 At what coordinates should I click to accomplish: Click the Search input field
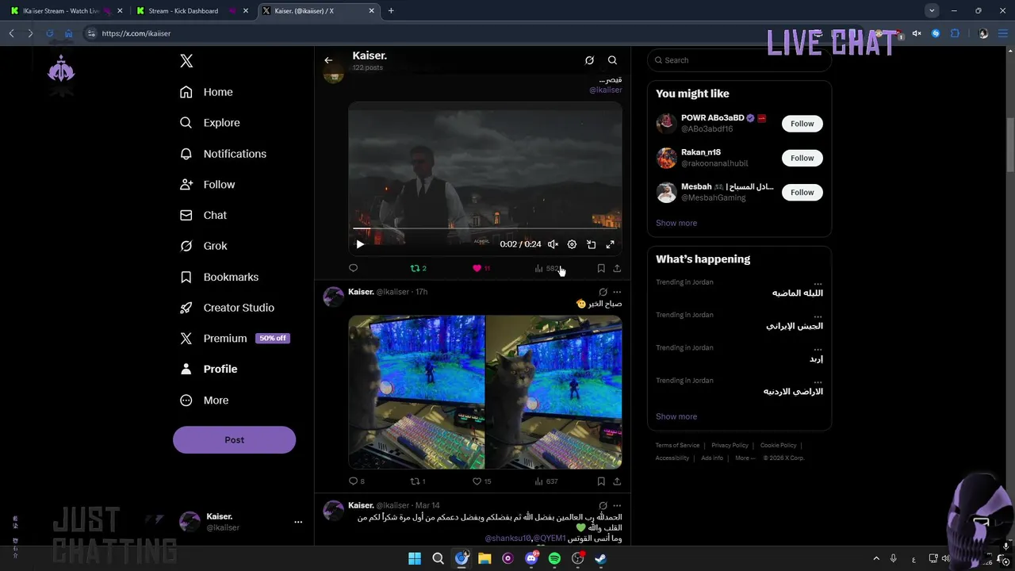(739, 60)
